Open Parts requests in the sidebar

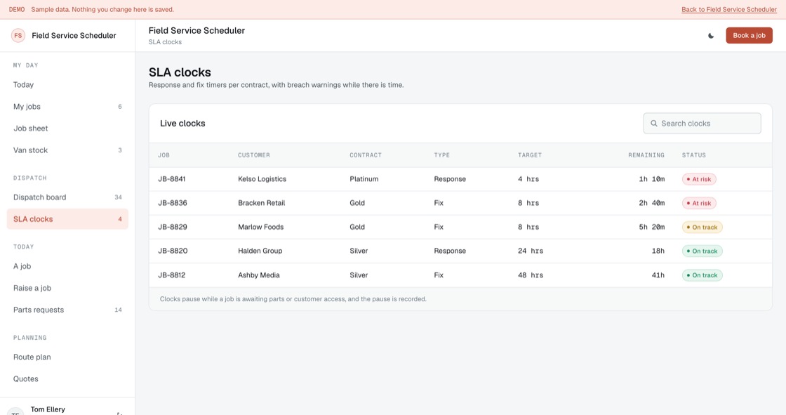67,310
